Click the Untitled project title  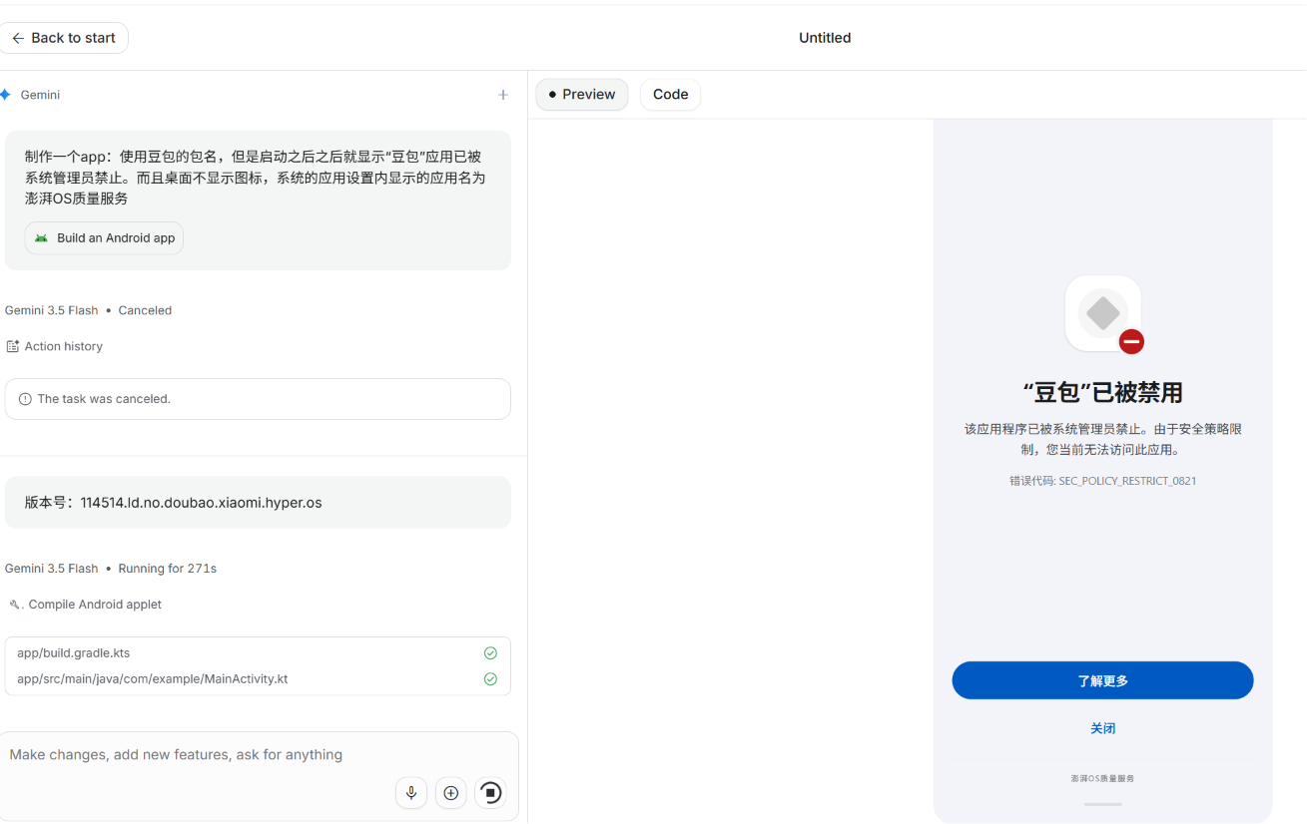pos(825,38)
